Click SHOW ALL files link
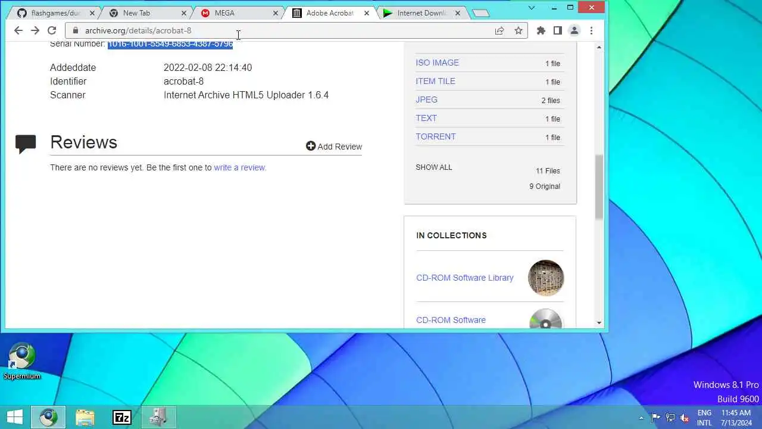 434,167
